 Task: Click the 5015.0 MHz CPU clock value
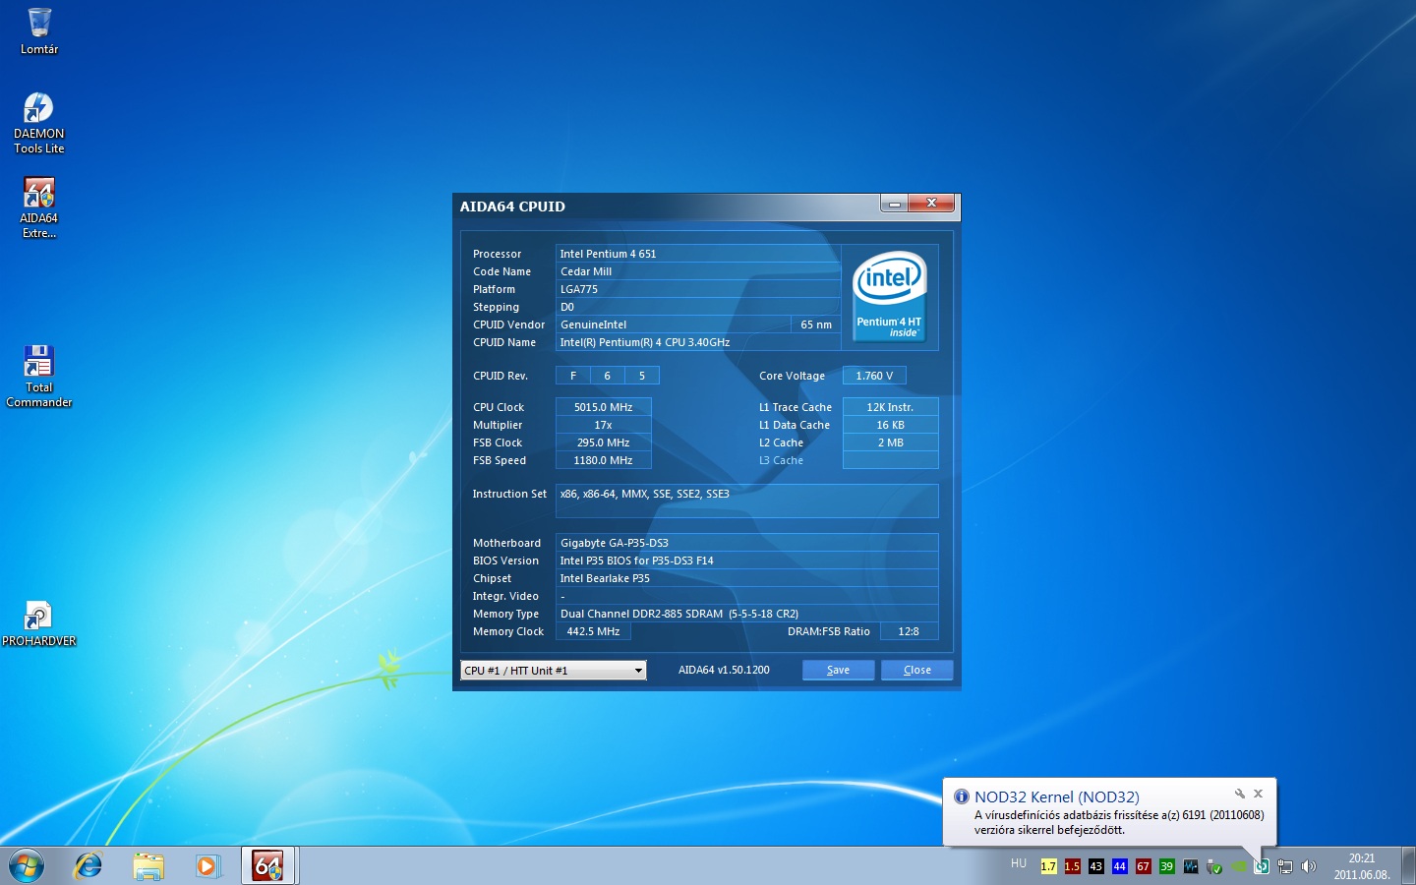click(604, 407)
